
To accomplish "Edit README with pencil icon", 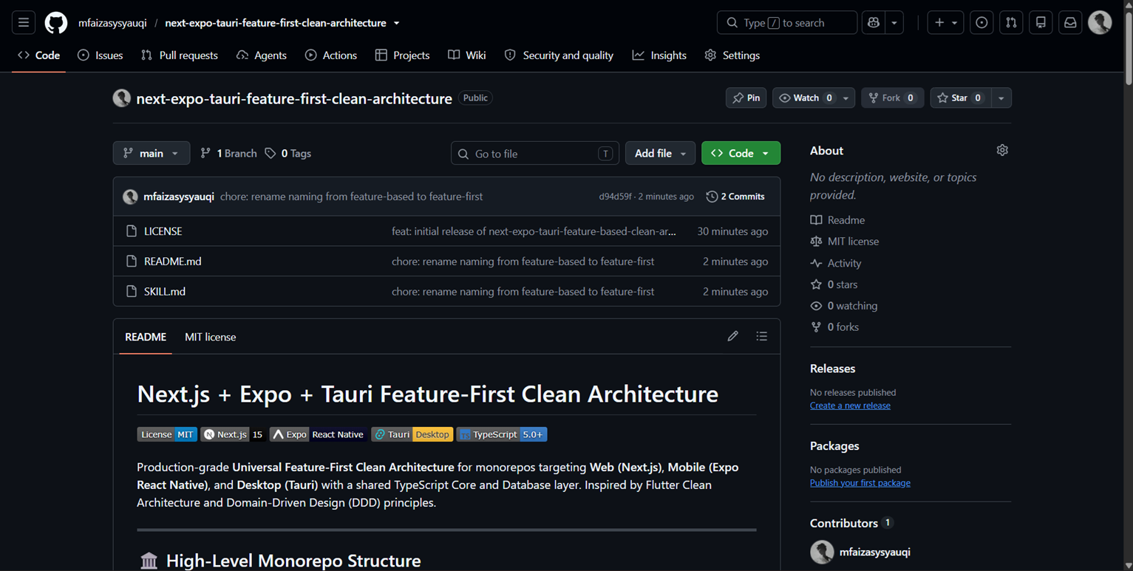I will click(x=732, y=336).
